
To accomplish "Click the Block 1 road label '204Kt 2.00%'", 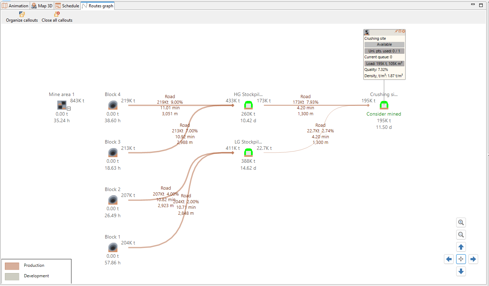I will coord(186,202).
